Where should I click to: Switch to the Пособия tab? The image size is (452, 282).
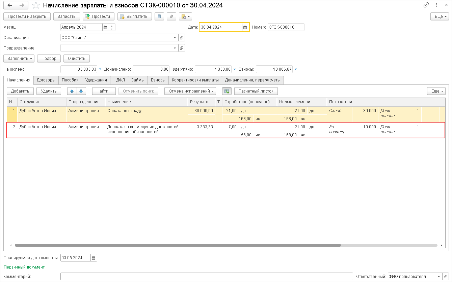tap(70, 80)
